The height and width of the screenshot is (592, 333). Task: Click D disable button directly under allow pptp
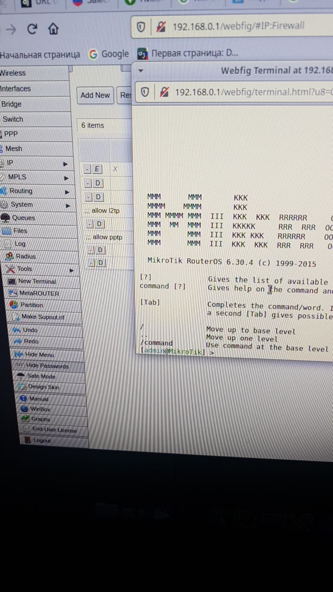click(x=101, y=250)
